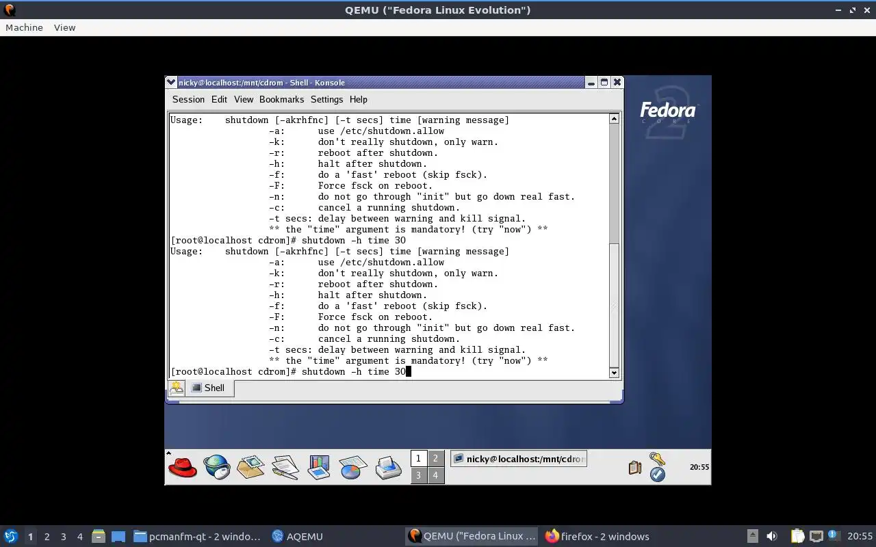Click the new session icon in Konsole tab bar

pos(177,388)
